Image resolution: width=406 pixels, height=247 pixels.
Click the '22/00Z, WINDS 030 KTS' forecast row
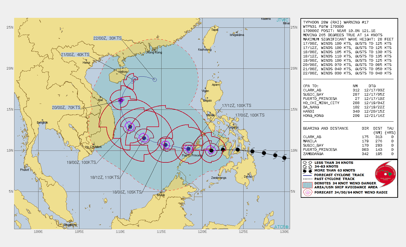(x=347, y=73)
